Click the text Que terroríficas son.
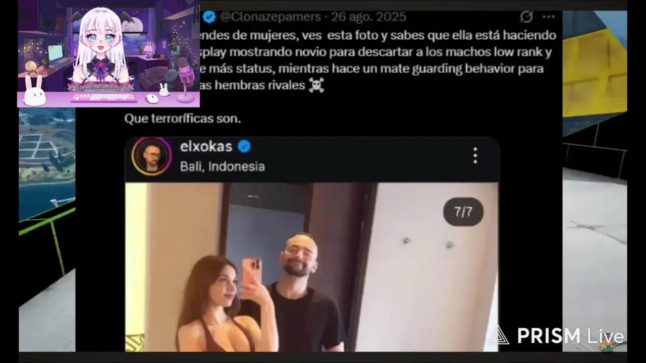Viewport: 646px width, 363px height. click(183, 119)
